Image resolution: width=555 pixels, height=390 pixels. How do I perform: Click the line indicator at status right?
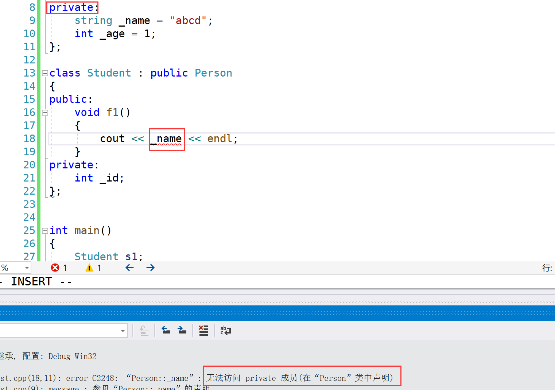[x=547, y=268]
